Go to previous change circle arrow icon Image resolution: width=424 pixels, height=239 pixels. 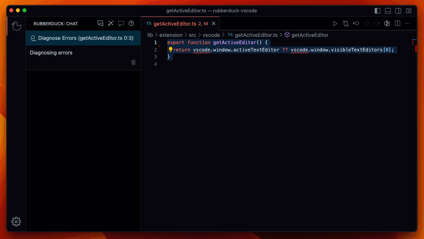click(356, 24)
